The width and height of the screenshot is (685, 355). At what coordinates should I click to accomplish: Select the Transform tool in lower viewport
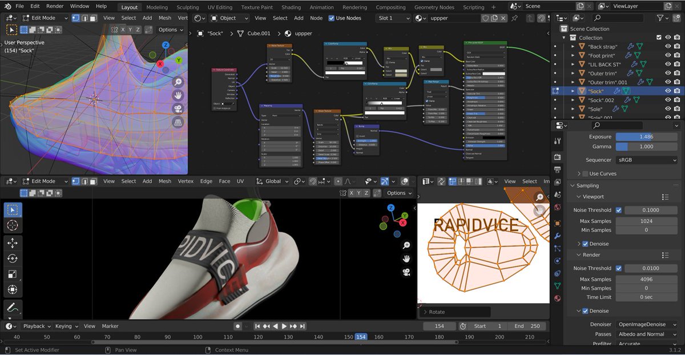tap(13, 290)
